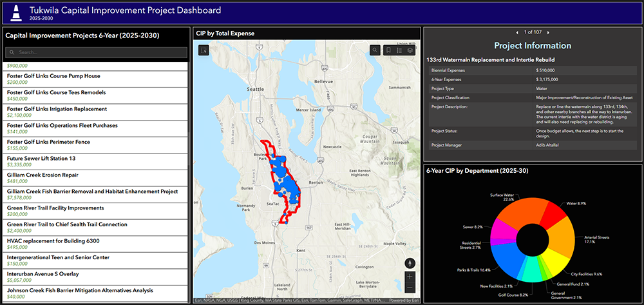Zoom out on the map
This screenshot has height=305, width=644.
(x=410, y=287)
